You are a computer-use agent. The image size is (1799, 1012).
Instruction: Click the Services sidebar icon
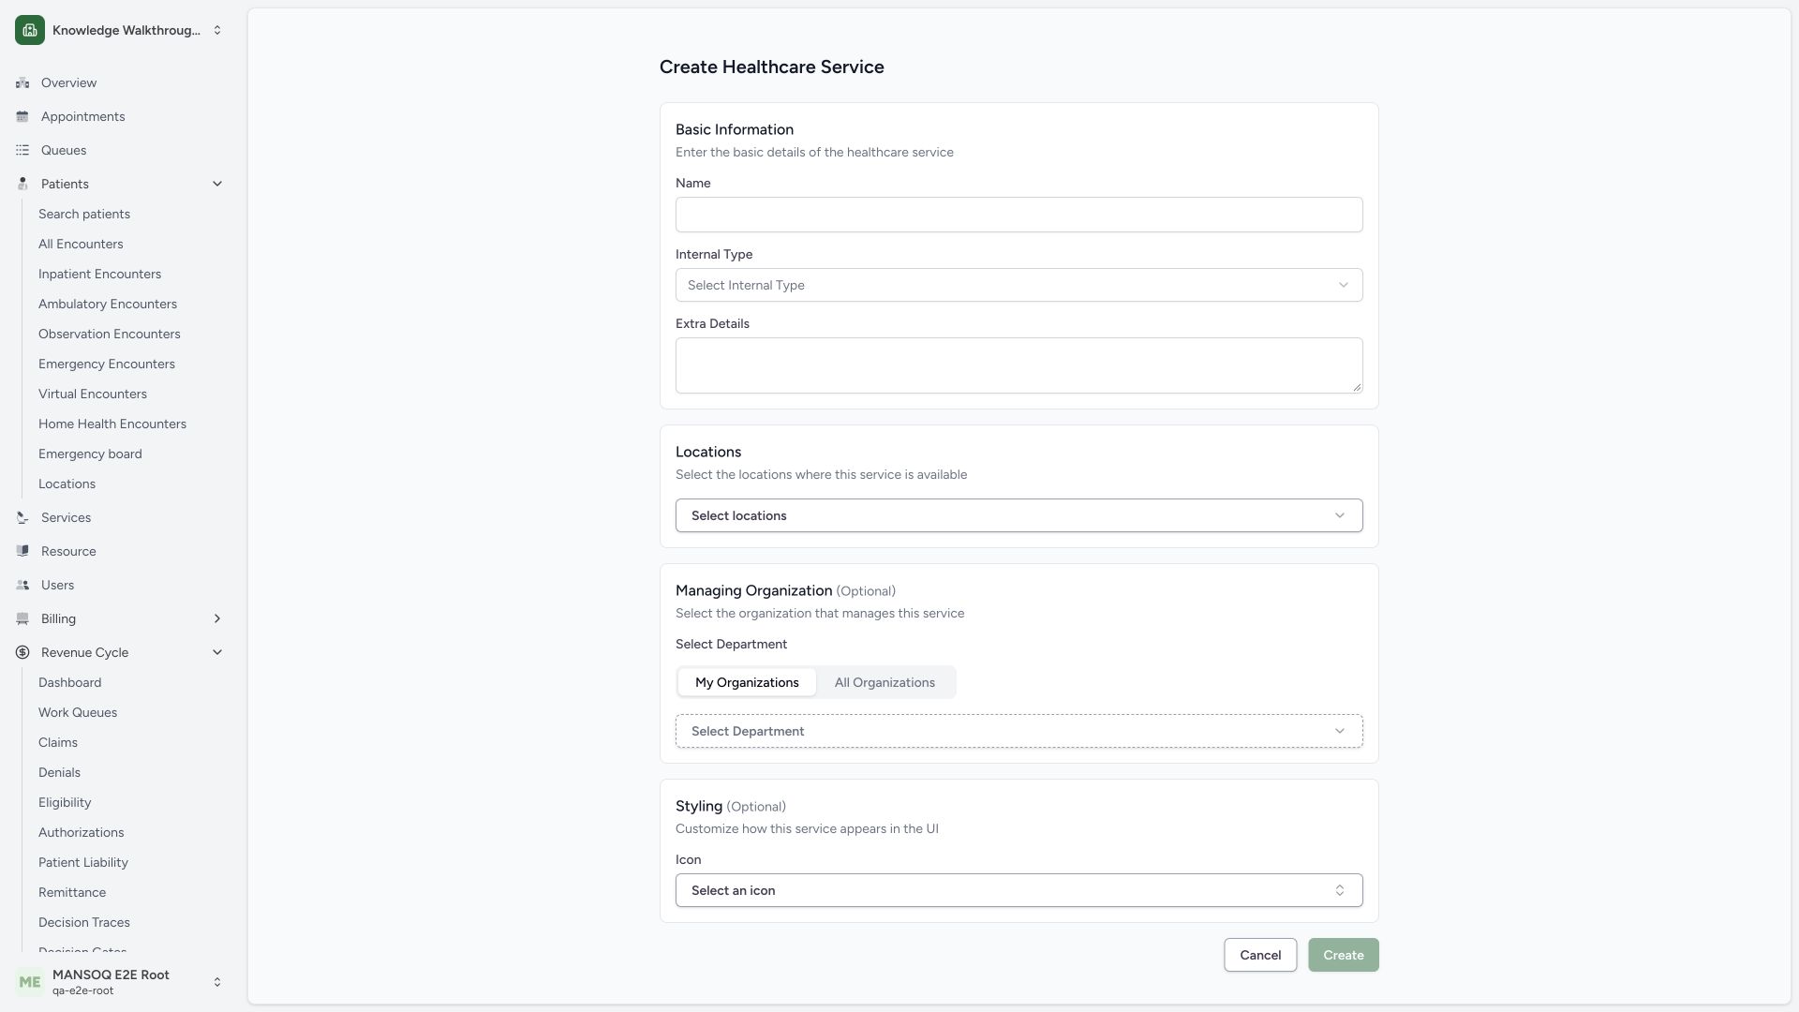click(22, 517)
